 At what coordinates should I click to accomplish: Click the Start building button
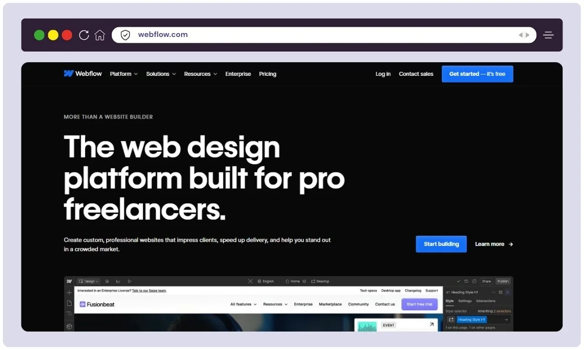441,244
